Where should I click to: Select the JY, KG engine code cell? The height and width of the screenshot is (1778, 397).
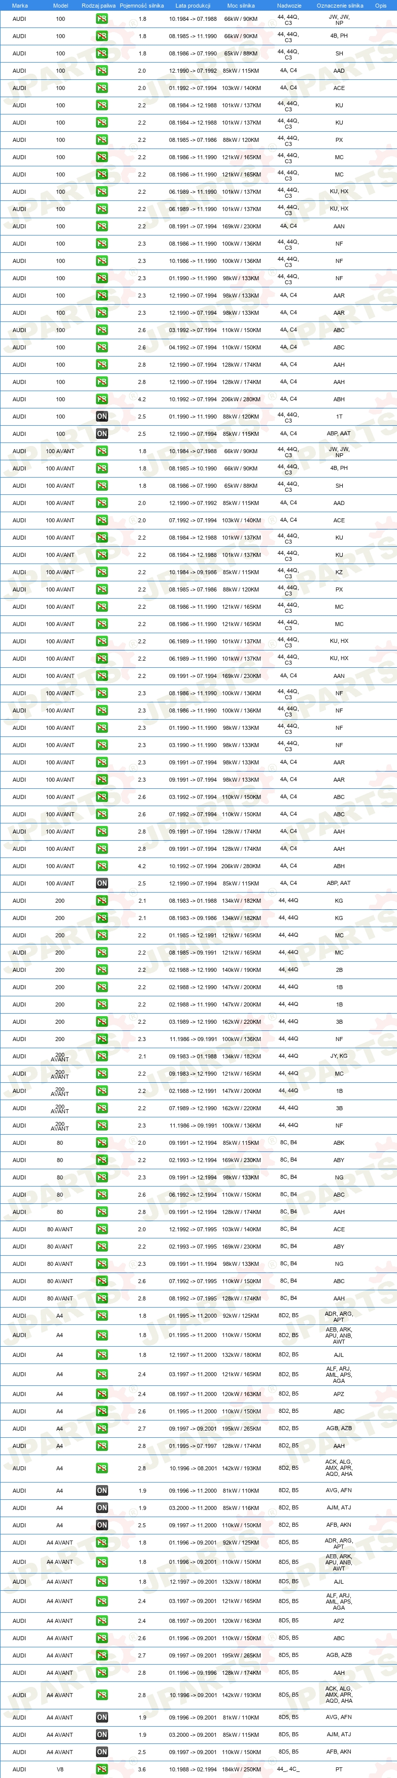339,1056
